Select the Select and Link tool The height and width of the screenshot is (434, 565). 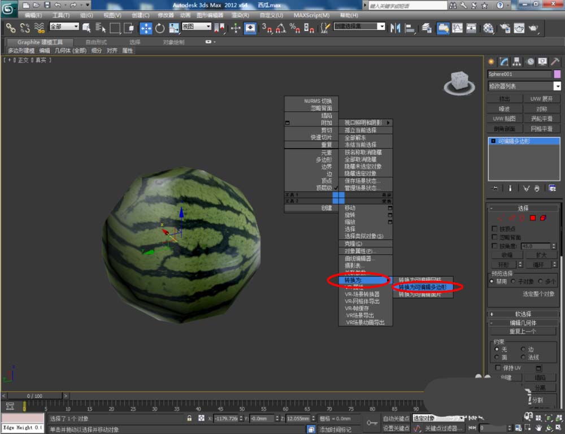pyautogui.click(x=11, y=28)
